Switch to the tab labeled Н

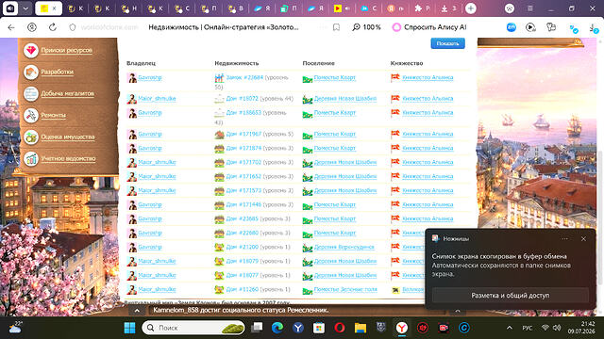point(129,8)
